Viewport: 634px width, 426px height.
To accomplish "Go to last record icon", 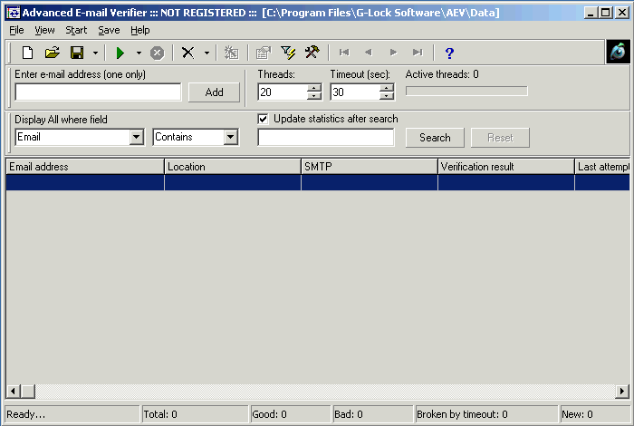I will click(418, 53).
